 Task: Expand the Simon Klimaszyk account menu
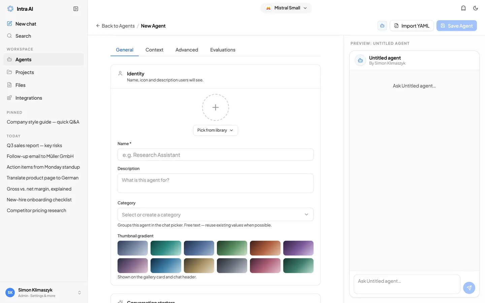pyautogui.click(x=43, y=293)
